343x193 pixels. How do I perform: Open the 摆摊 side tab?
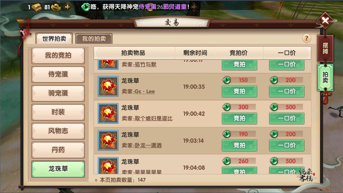(x=325, y=48)
